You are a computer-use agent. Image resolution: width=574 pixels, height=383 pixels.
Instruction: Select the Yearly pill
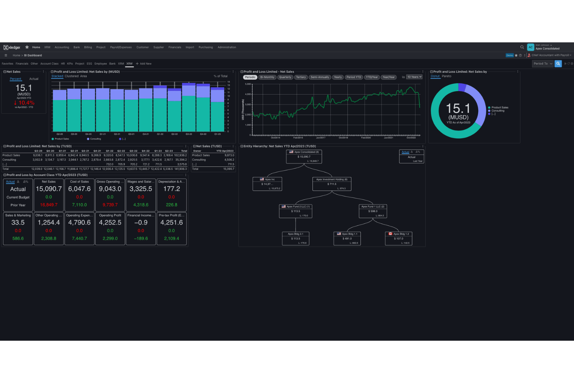(x=338, y=77)
